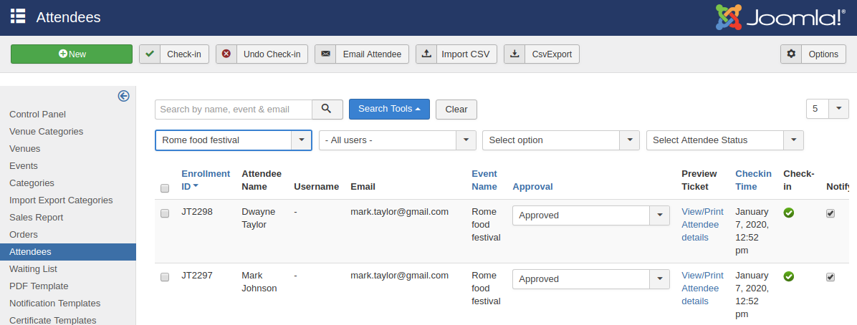Click the magnifier search icon button
Image resolution: width=857 pixels, height=325 pixels.
(327, 109)
